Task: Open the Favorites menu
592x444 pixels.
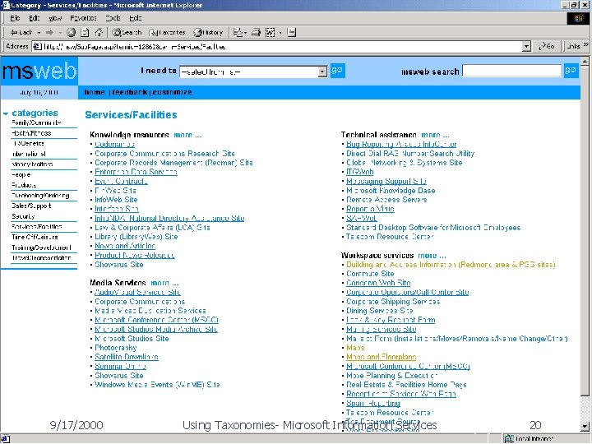Action: (83, 18)
